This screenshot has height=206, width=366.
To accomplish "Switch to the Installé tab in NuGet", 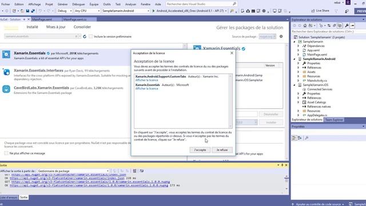I will [x=32, y=27].
